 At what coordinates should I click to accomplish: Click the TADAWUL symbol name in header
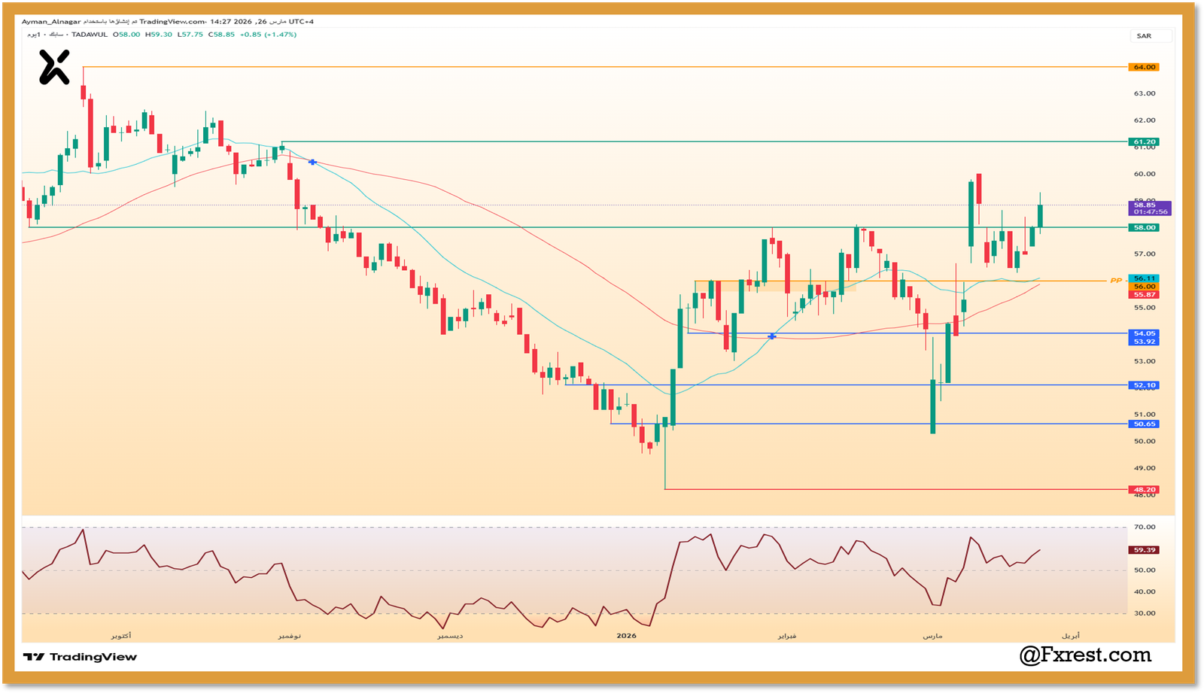coord(90,35)
